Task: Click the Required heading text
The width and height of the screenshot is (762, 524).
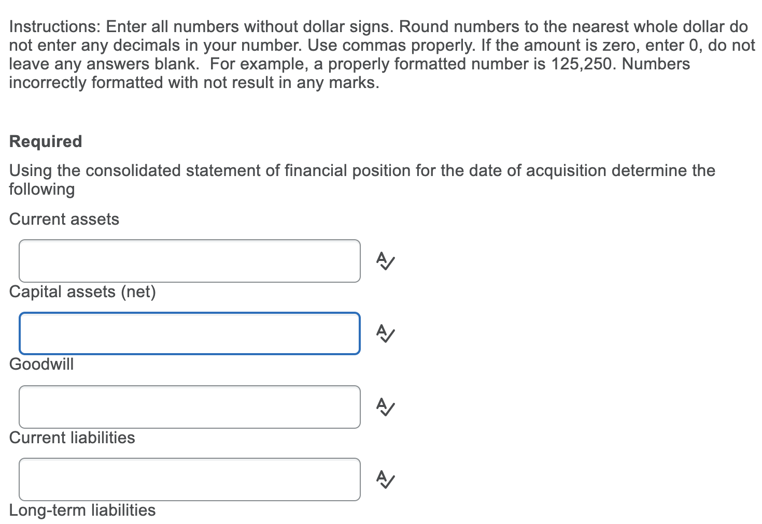Action: tap(46, 141)
